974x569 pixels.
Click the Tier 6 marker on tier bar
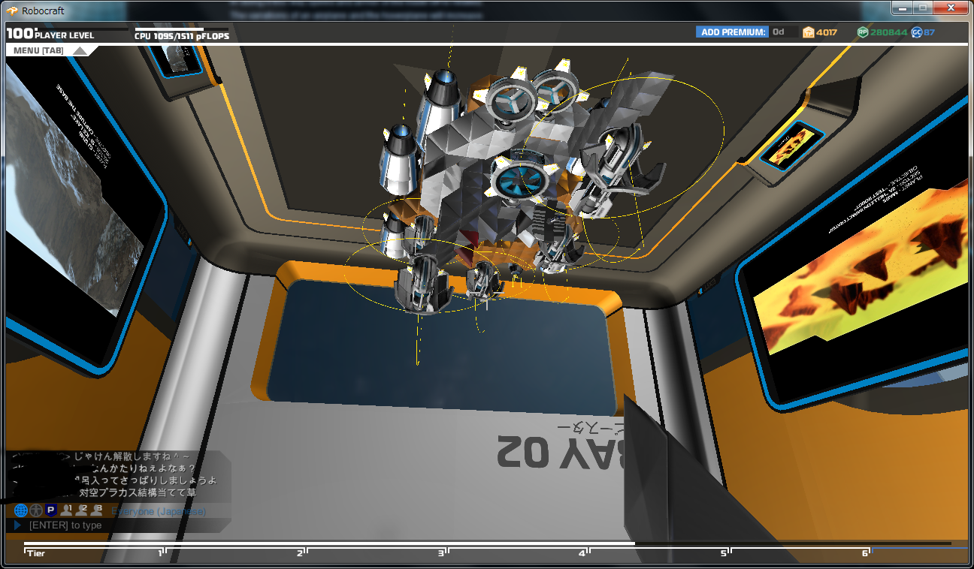(x=866, y=553)
